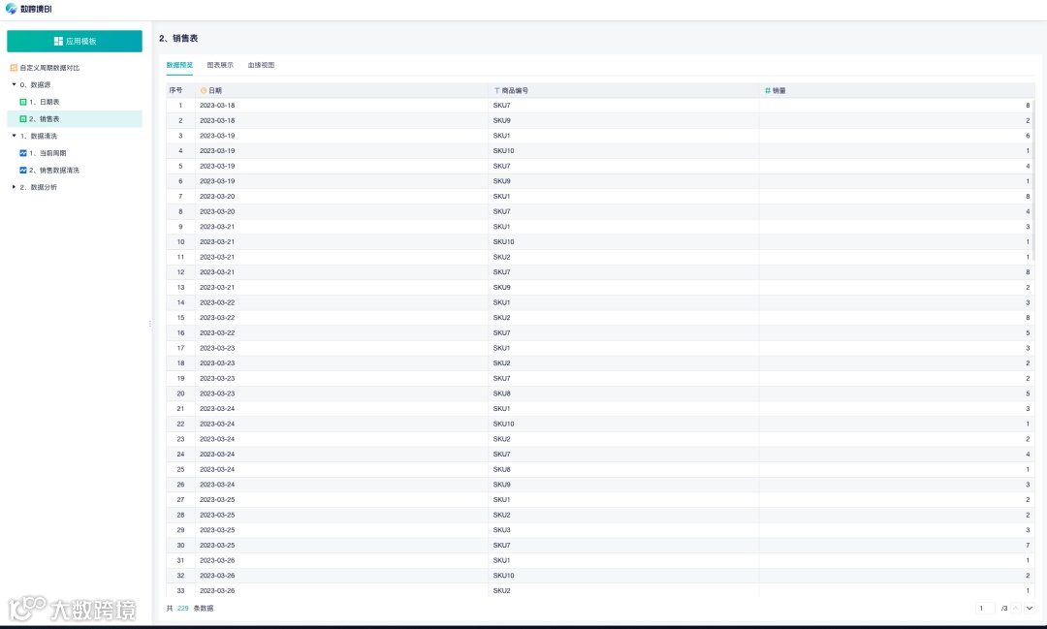Expand the 2、数据分析 tree node
The height and width of the screenshot is (629, 1047).
pos(14,187)
